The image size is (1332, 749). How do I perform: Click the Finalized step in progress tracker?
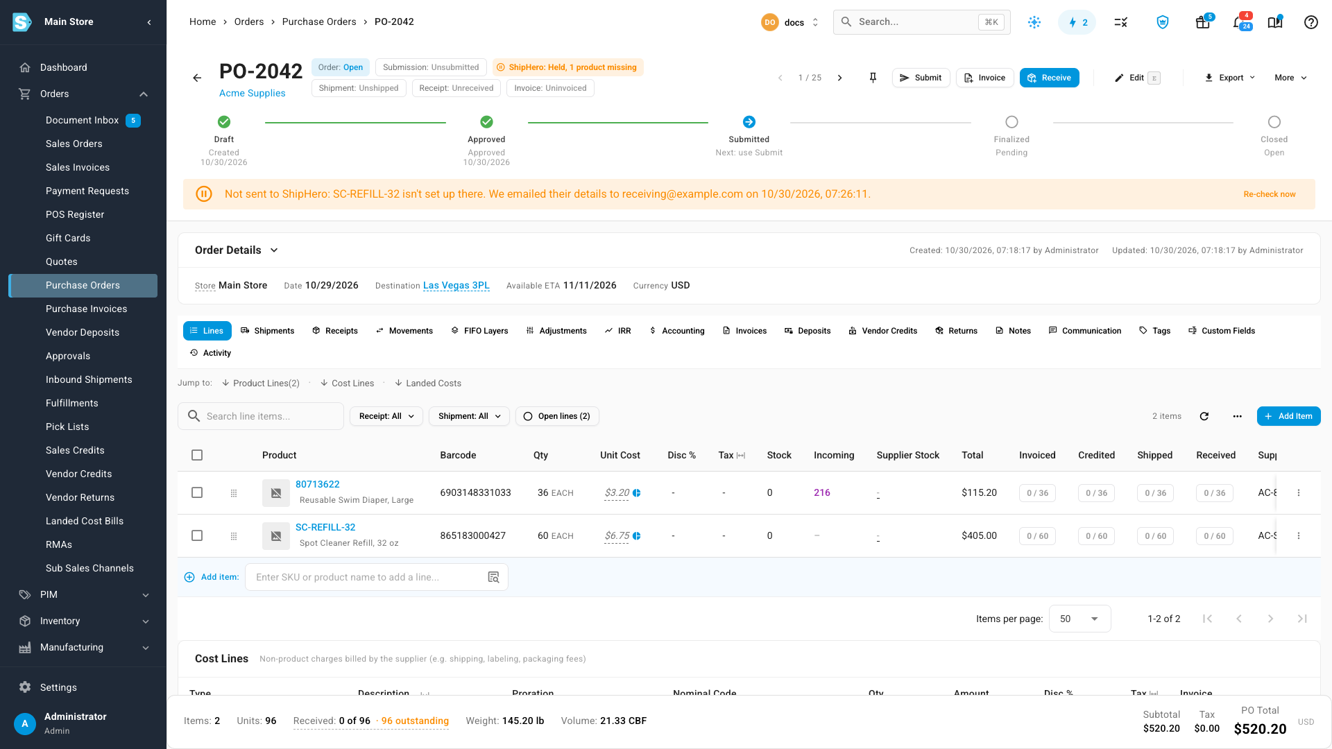(x=1011, y=137)
